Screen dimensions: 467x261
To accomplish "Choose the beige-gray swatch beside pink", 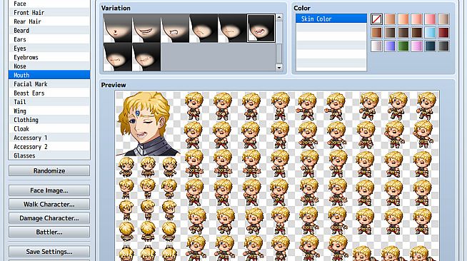I will coord(443,19).
